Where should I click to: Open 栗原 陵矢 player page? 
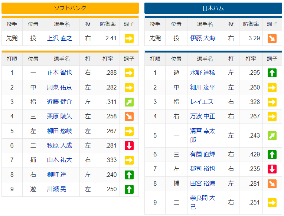coord(59,117)
